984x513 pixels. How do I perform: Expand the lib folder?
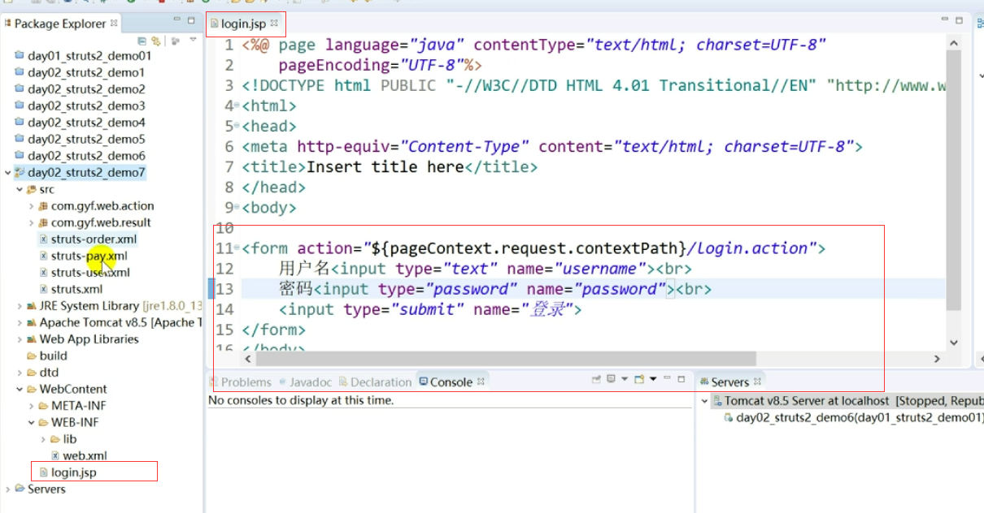[44, 439]
